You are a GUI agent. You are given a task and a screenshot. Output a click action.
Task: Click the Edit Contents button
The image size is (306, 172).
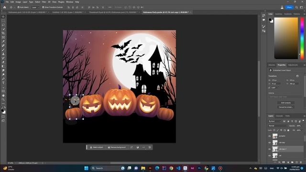pos(286,103)
